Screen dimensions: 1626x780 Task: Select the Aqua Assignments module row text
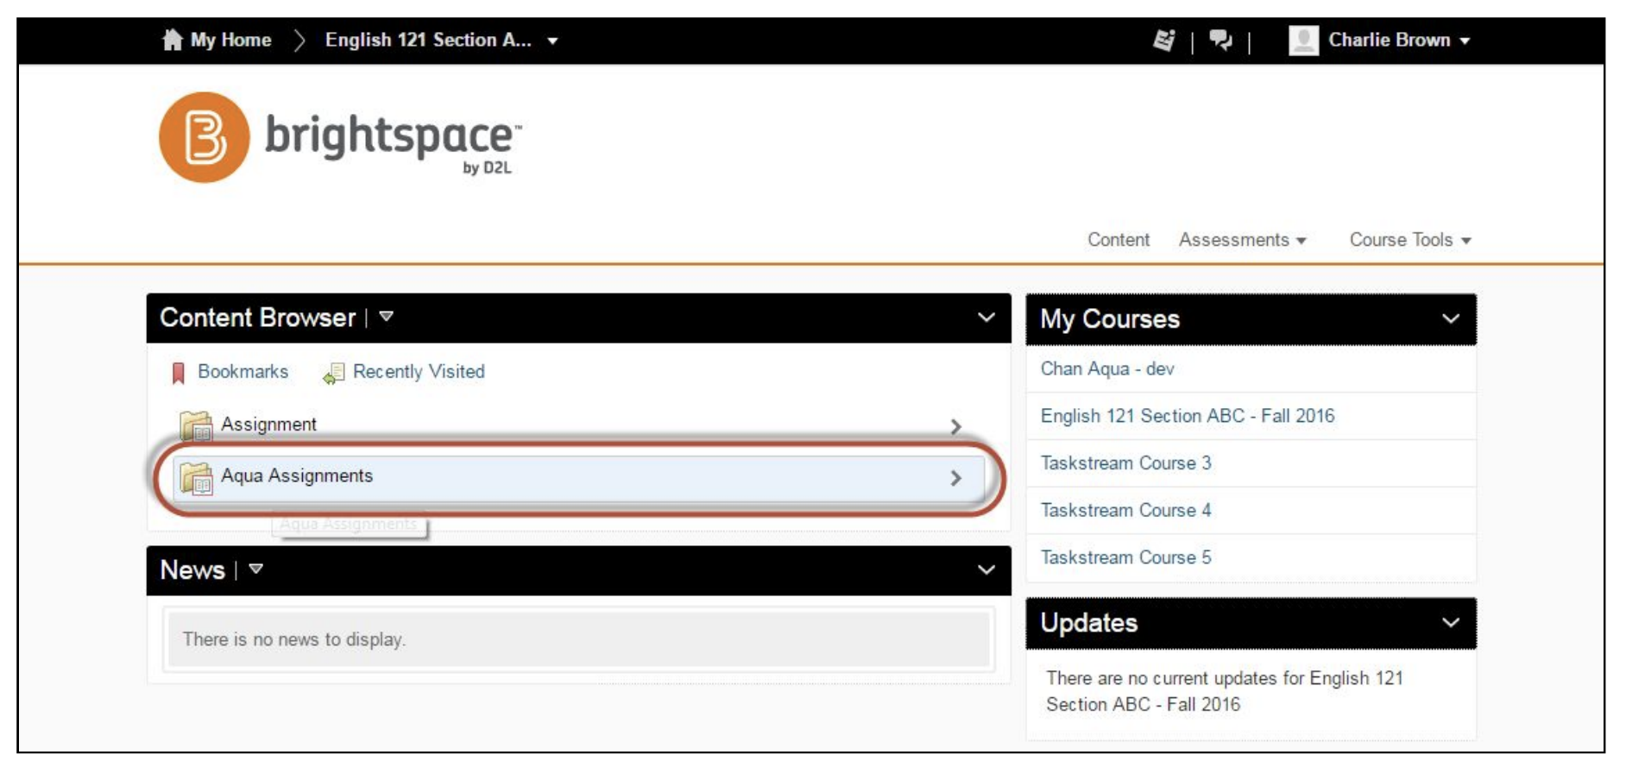pyautogui.click(x=297, y=475)
